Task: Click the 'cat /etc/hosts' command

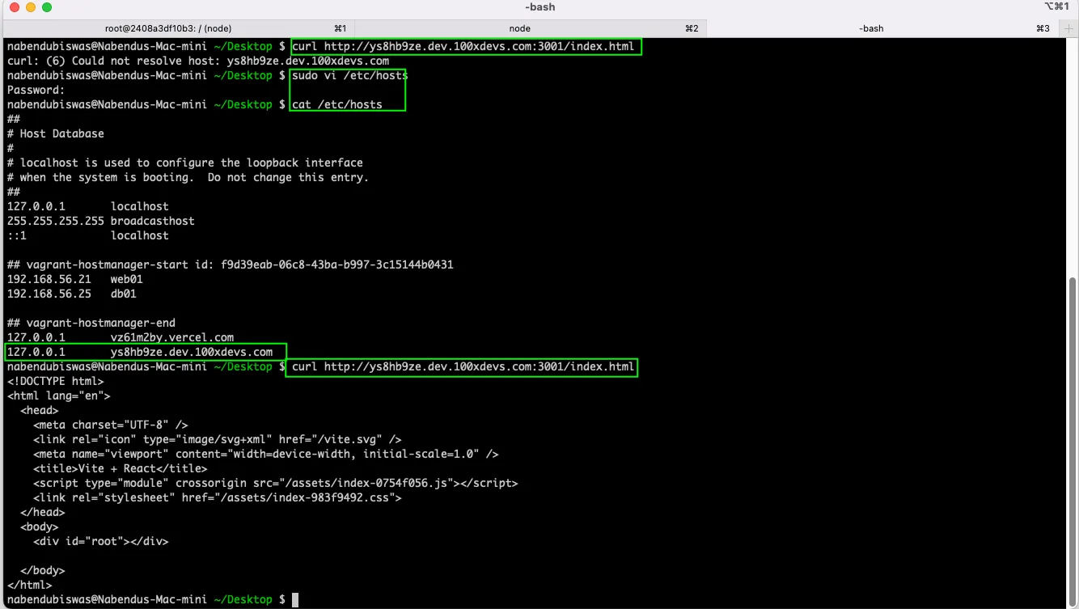Action: pyautogui.click(x=336, y=104)
